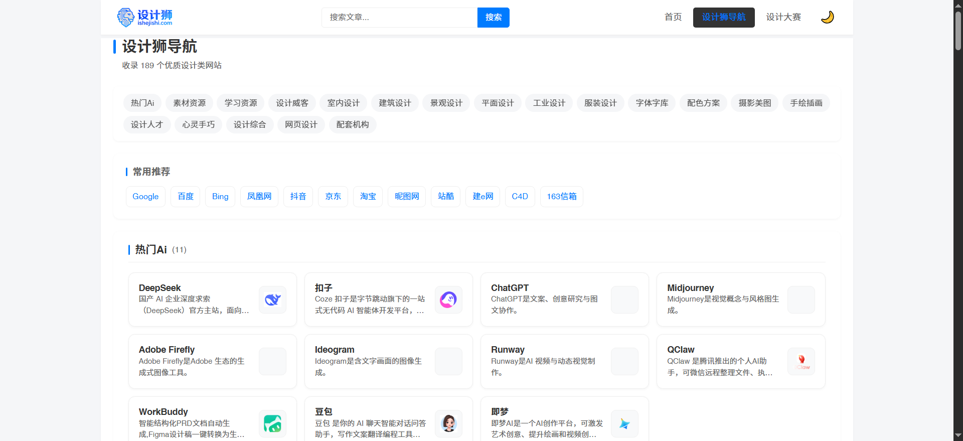Screen dimensions: 963x441
Task: Open the QClaw card title
Action: 681,350
